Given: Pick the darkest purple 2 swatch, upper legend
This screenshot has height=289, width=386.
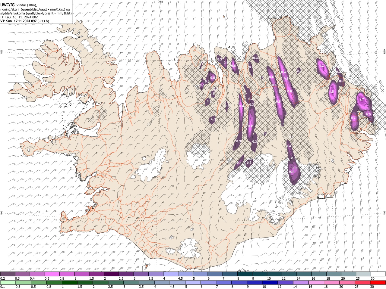Looking at the screenshot, I should point(111,274).
